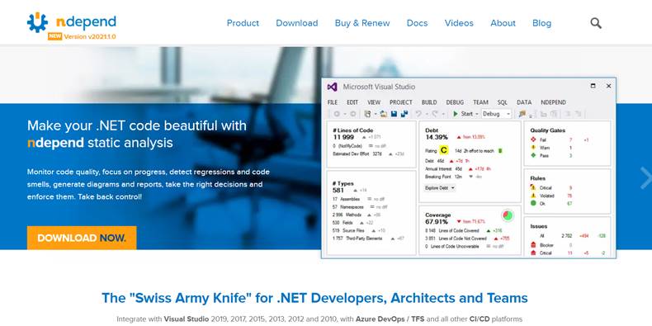Open the Docs nav menu
The width and height of the screenshot is (652, 326).
coord(417,23)
